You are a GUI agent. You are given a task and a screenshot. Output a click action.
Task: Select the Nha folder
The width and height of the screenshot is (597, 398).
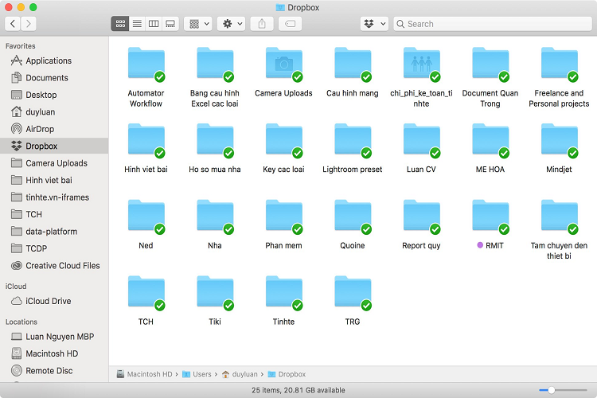[x=215, y=217]
